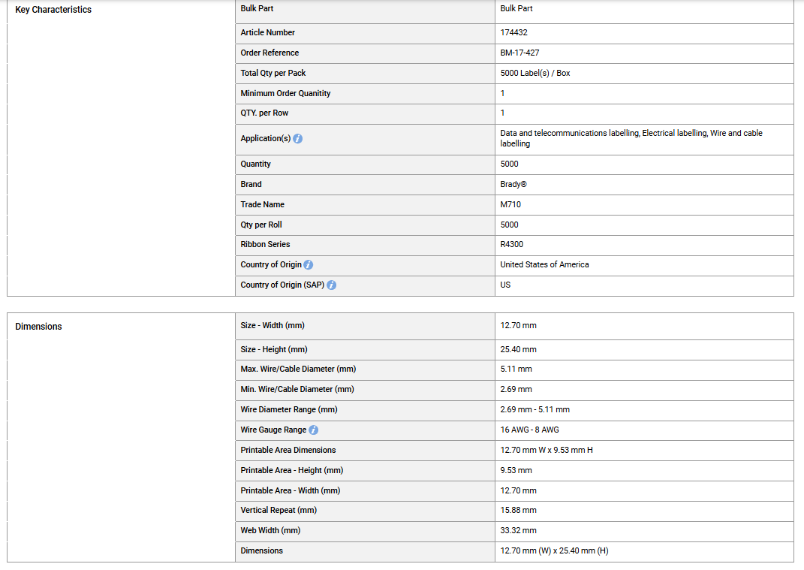The height and width of the screenshot is (570, 804).
Task: Select the Printable Area Dimensions value
Action: click(547, 450)
